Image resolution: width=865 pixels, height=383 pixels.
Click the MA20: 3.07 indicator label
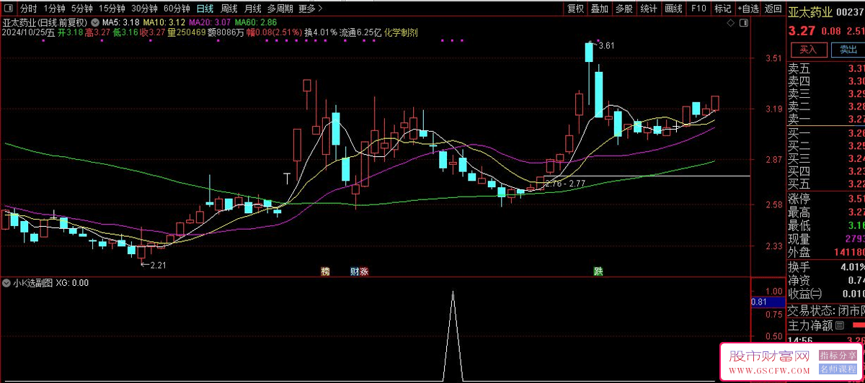coord(210,22)
